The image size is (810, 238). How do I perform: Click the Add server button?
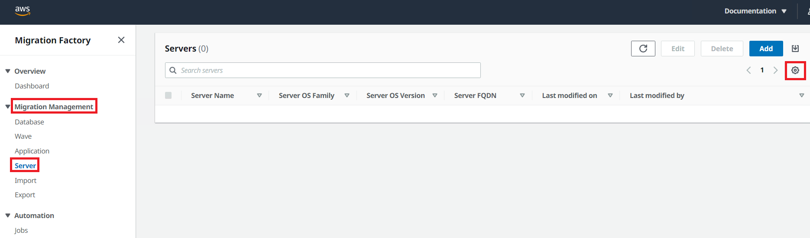click(x=766, y=49)
